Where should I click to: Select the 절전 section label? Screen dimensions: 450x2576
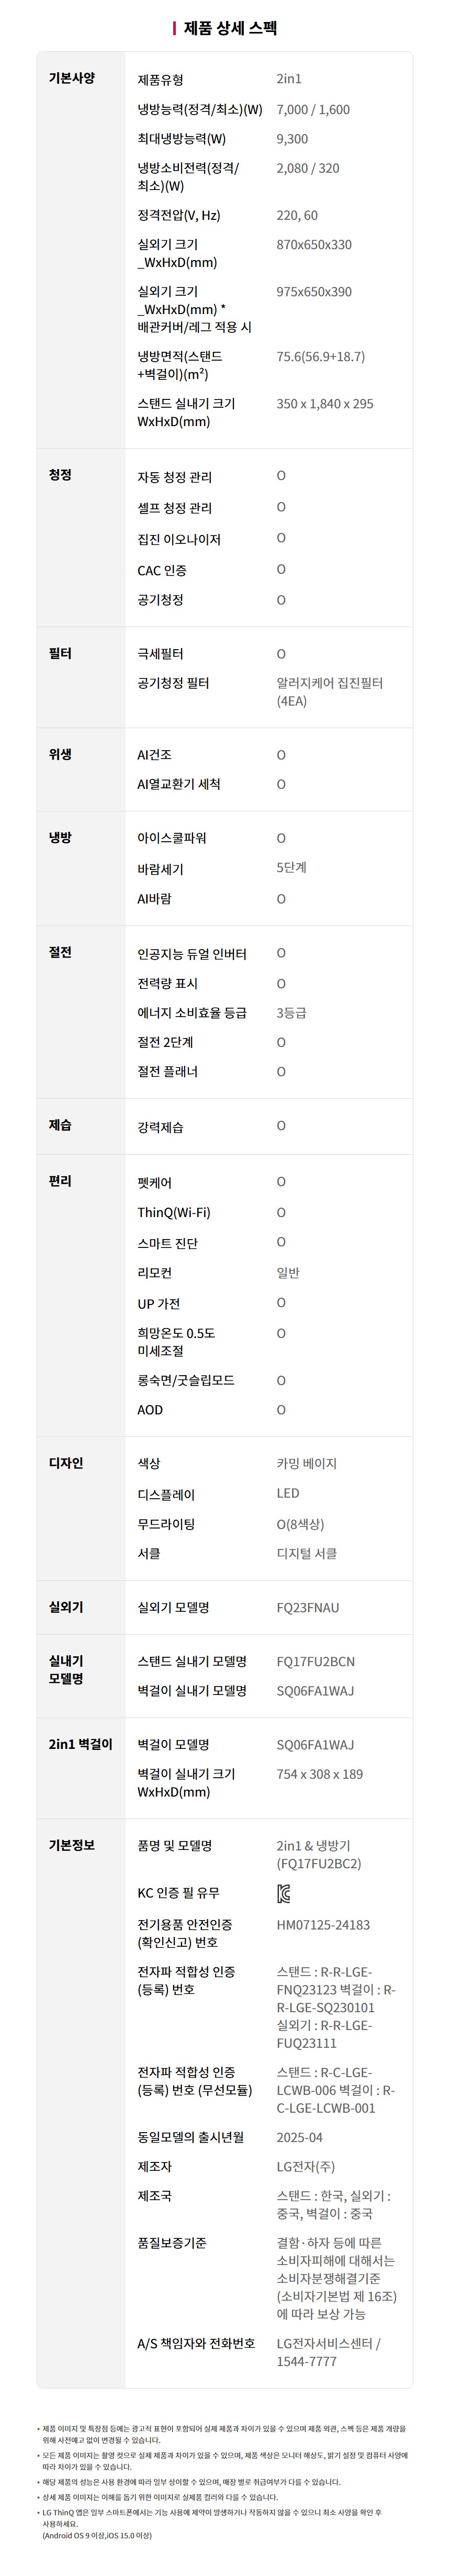pyautogui.click(x=60, y=952)
